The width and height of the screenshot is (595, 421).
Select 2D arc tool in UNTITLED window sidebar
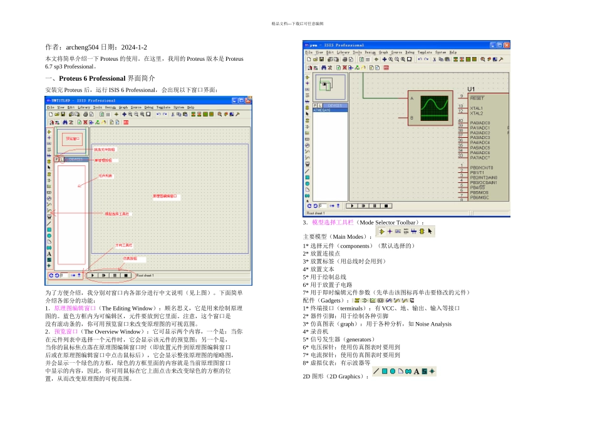click(x=49, y=242)
